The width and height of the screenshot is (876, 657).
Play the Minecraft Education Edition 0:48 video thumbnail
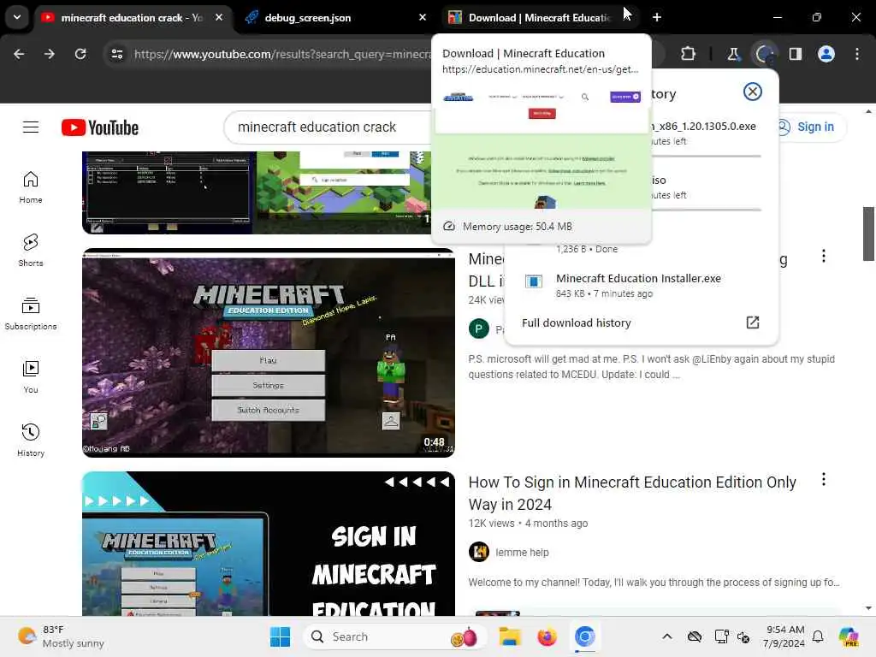[268, 352]
